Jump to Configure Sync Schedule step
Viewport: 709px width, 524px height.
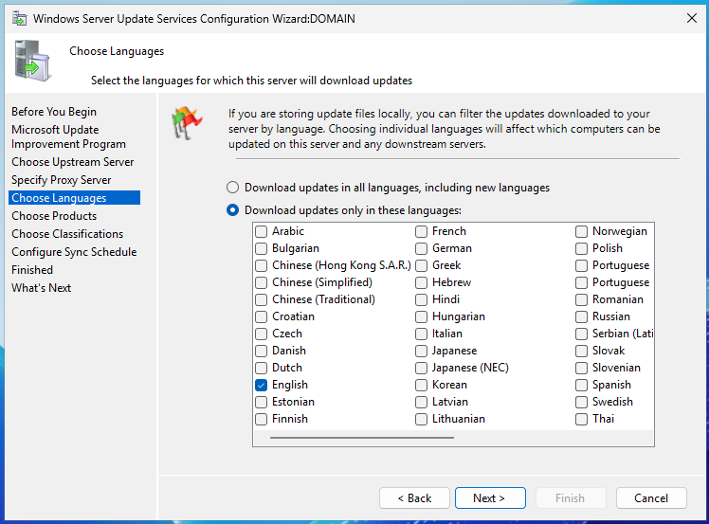(74, 252)
